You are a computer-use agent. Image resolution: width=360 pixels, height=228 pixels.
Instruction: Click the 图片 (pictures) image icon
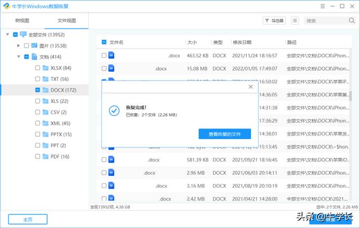pos(34,45)
